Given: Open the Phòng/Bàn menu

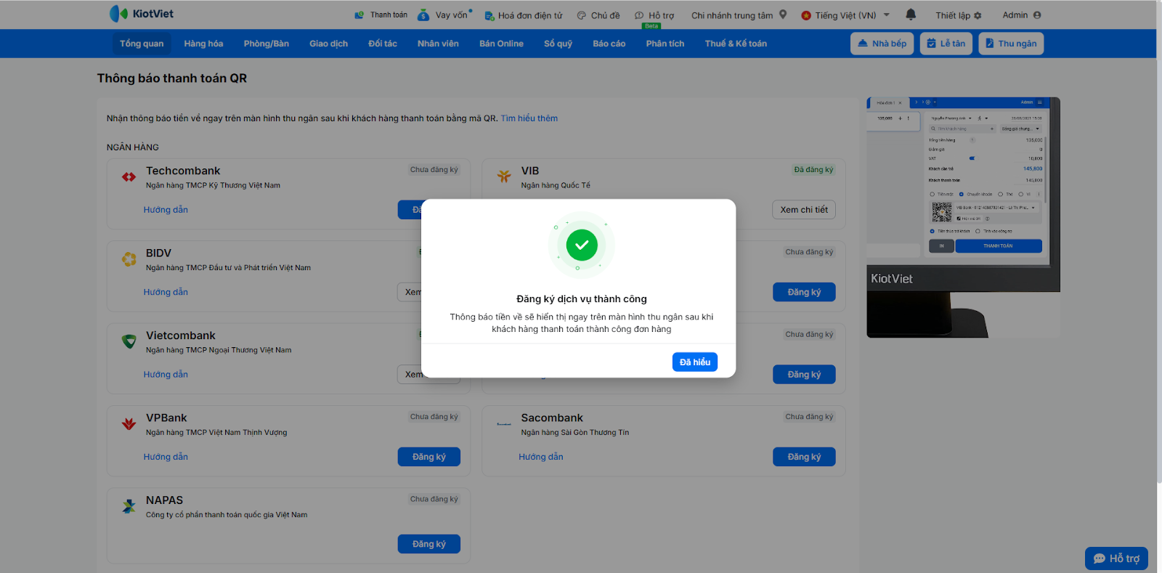Looking at the screenshot, I should tap(267, 44).
